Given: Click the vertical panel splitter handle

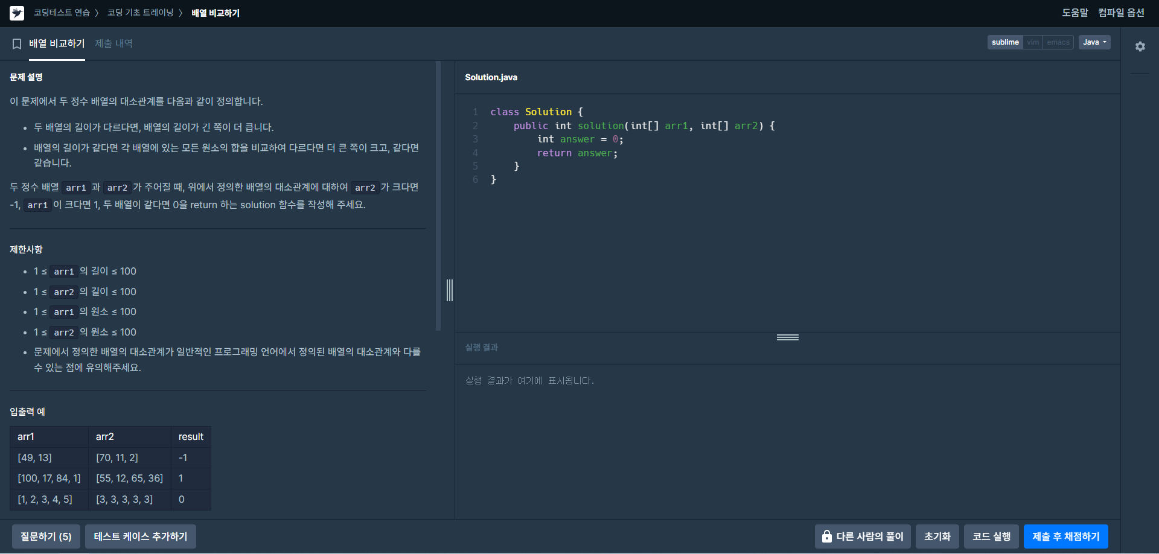Looking at the screenshot, I should point(450,290).
